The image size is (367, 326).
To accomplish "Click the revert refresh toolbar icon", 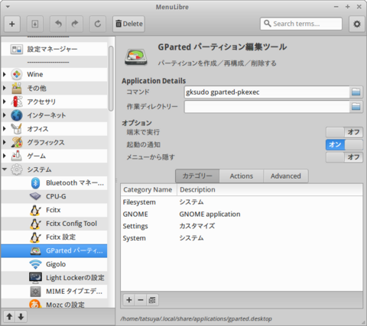I will tap(98, 24).
